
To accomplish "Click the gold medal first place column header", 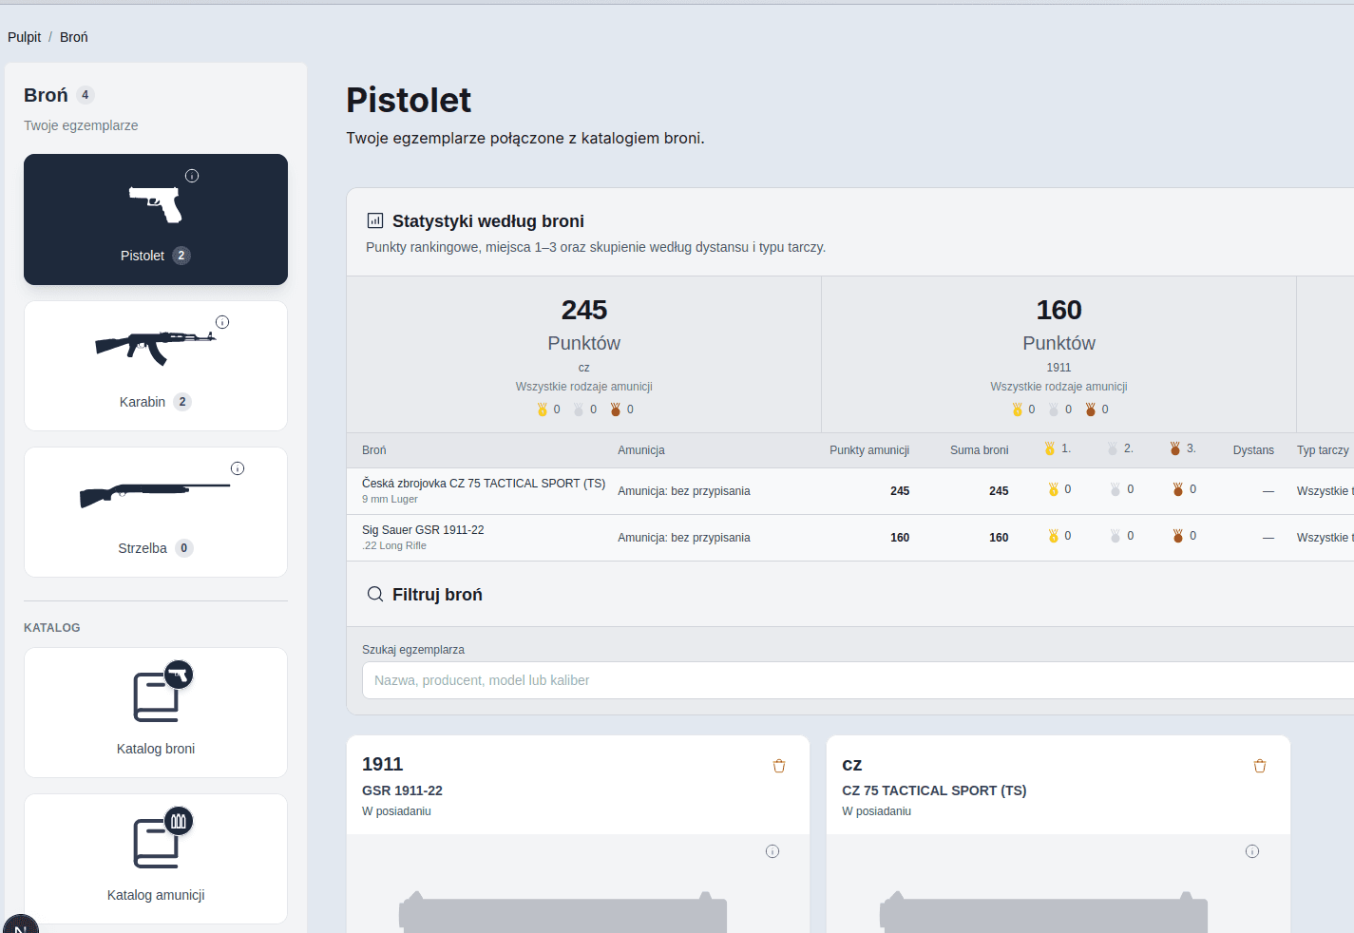I will point(1057,448).
